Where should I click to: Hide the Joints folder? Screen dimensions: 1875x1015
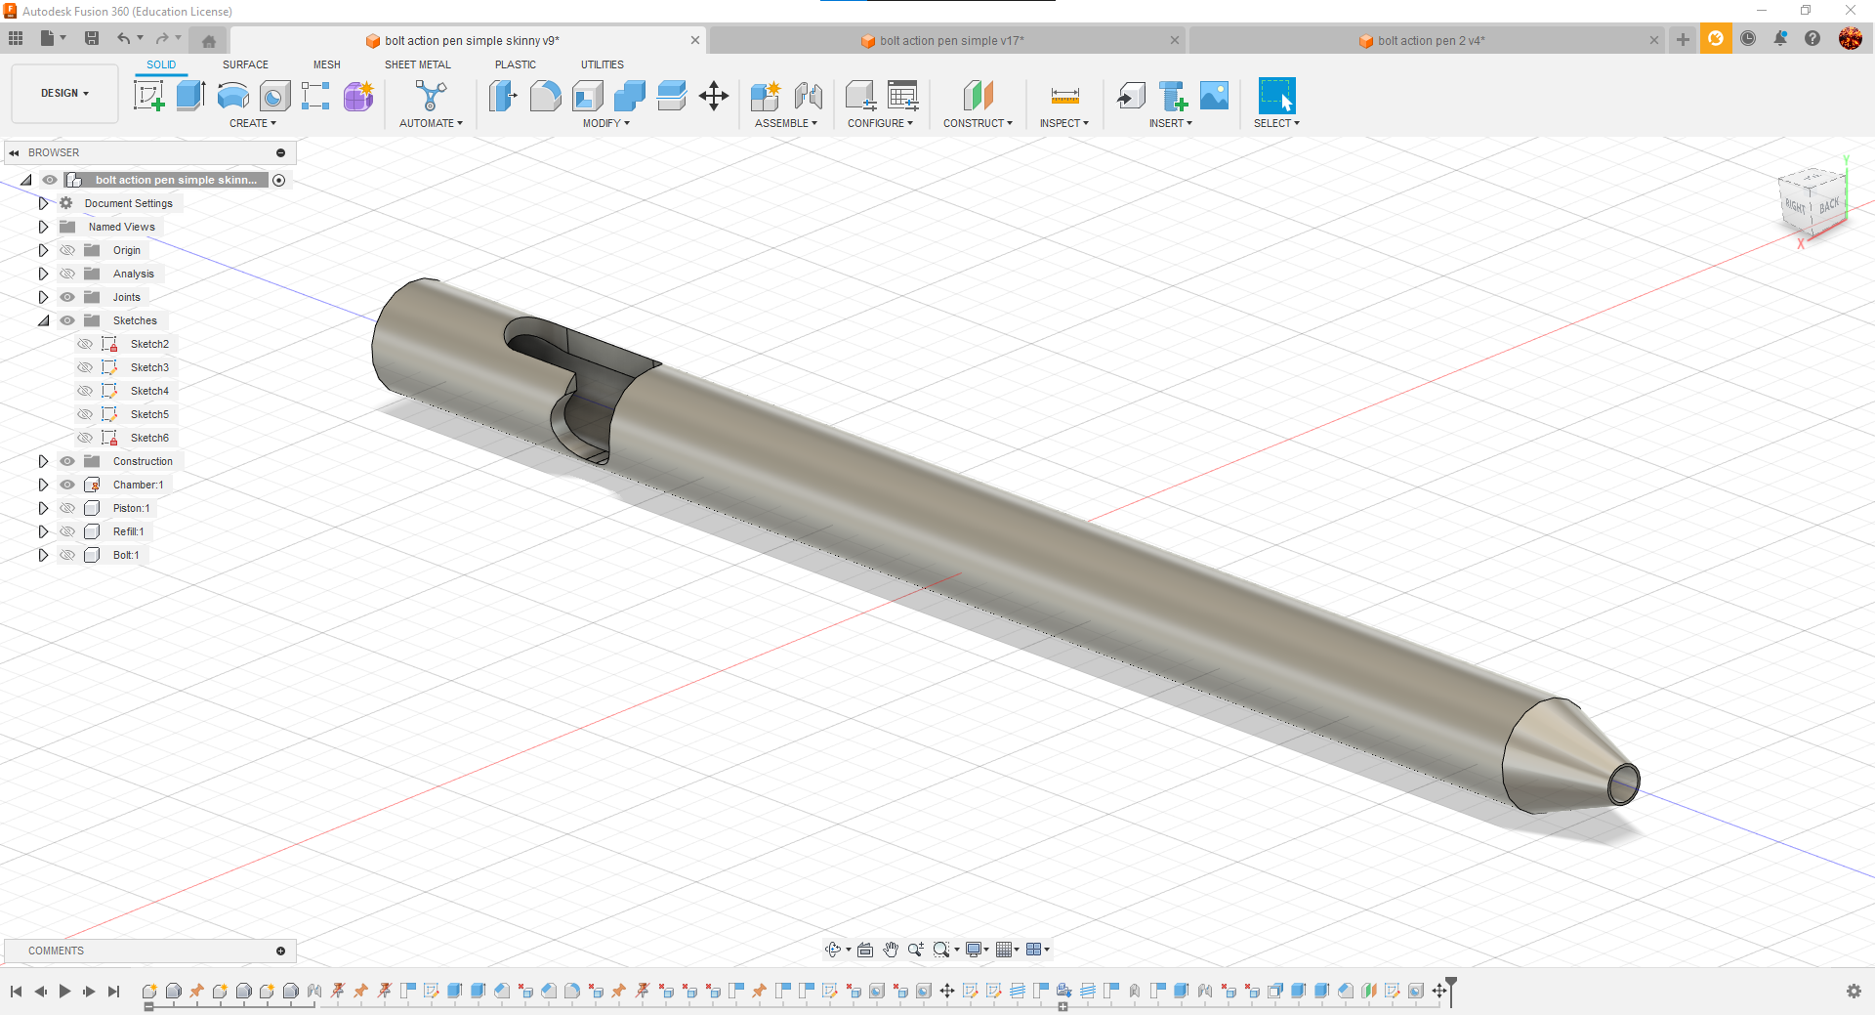[x=67, y=297]
